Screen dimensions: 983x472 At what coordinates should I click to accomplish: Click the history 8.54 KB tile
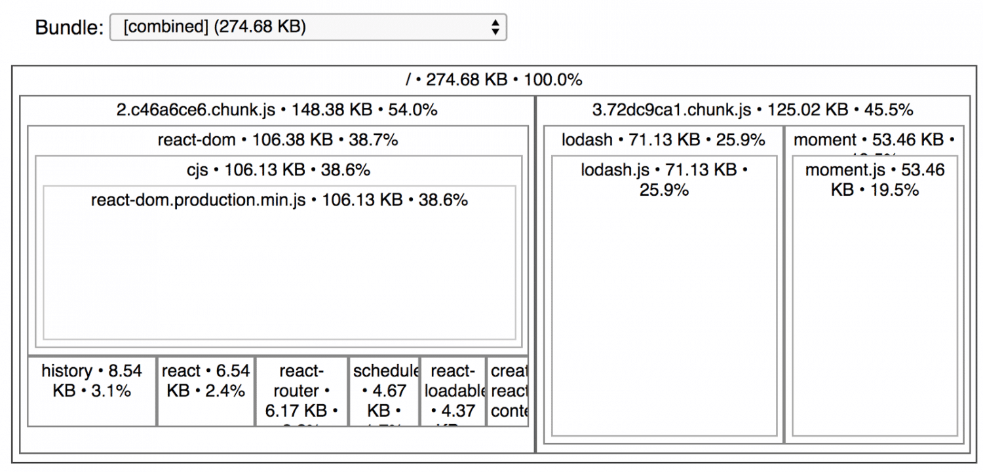[92, 391]
